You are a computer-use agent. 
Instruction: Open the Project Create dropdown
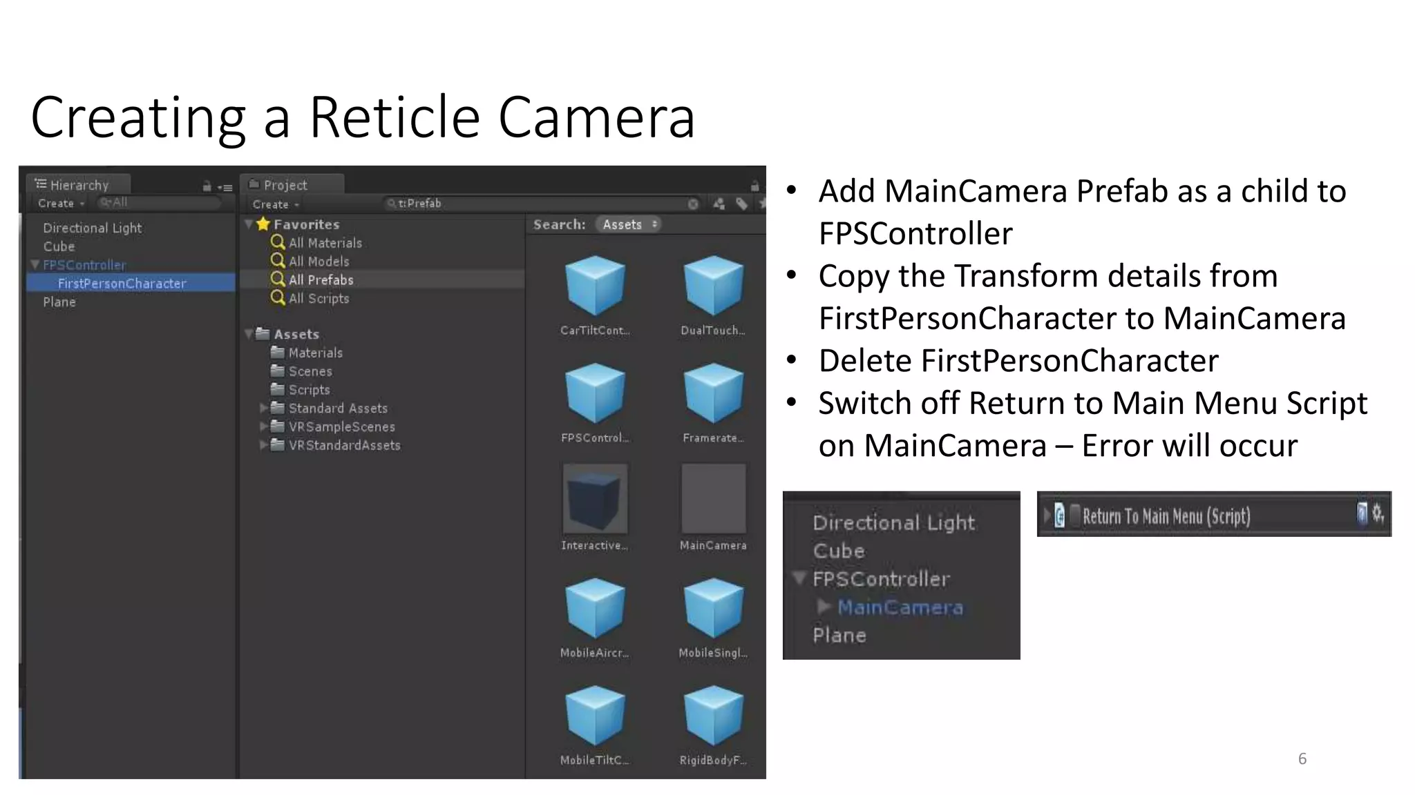[x=276, y=204]
